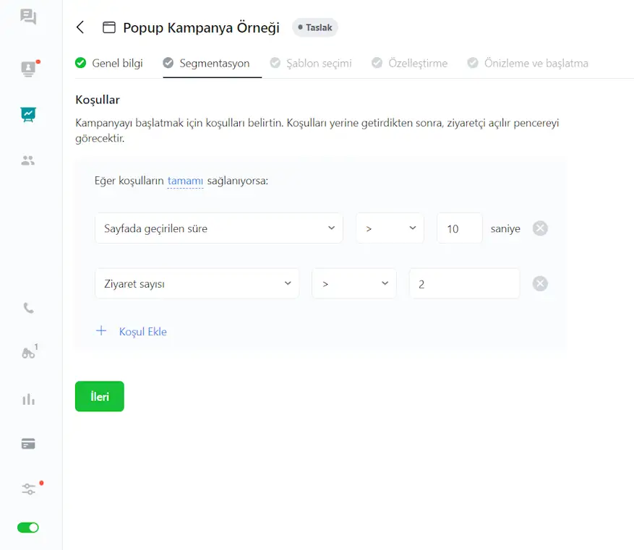
Task: Open the chat conversations sidebar icon
Action: (28, 17)
